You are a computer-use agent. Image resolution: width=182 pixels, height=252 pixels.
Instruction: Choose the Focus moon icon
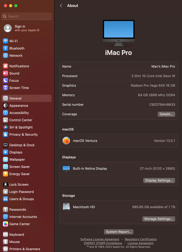5,81
